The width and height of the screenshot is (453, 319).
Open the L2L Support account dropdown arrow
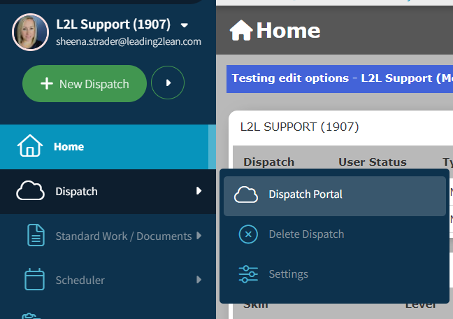[184, 25]
